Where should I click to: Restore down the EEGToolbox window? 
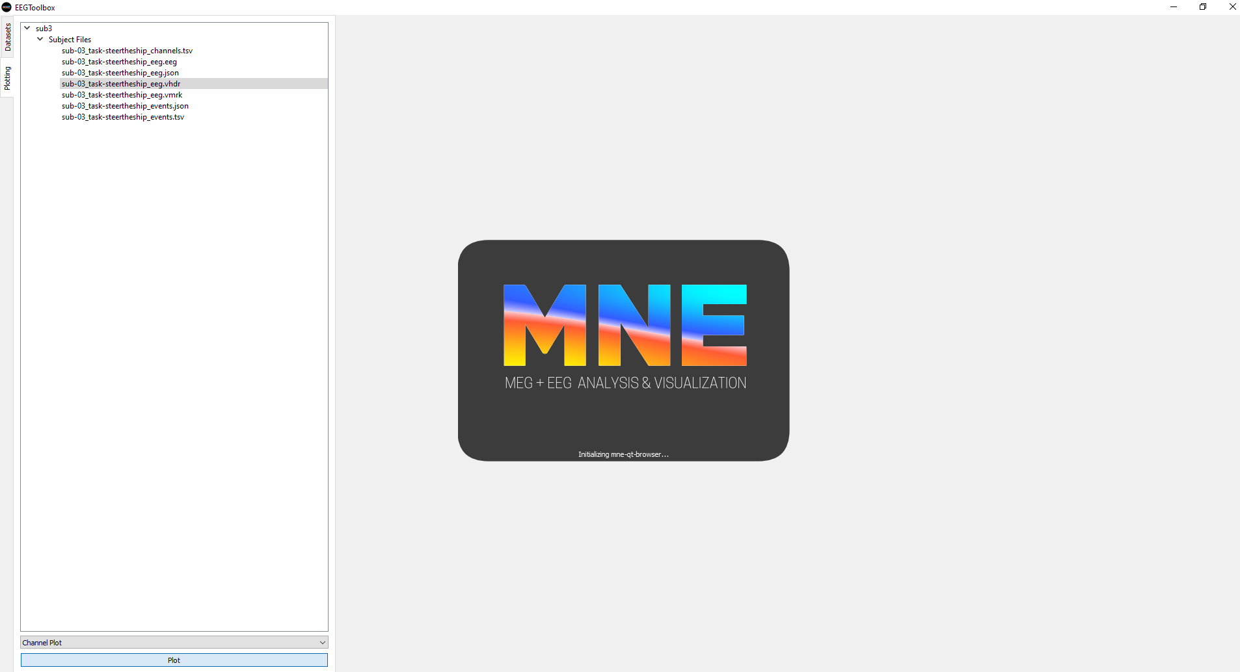pos(1203,7)
